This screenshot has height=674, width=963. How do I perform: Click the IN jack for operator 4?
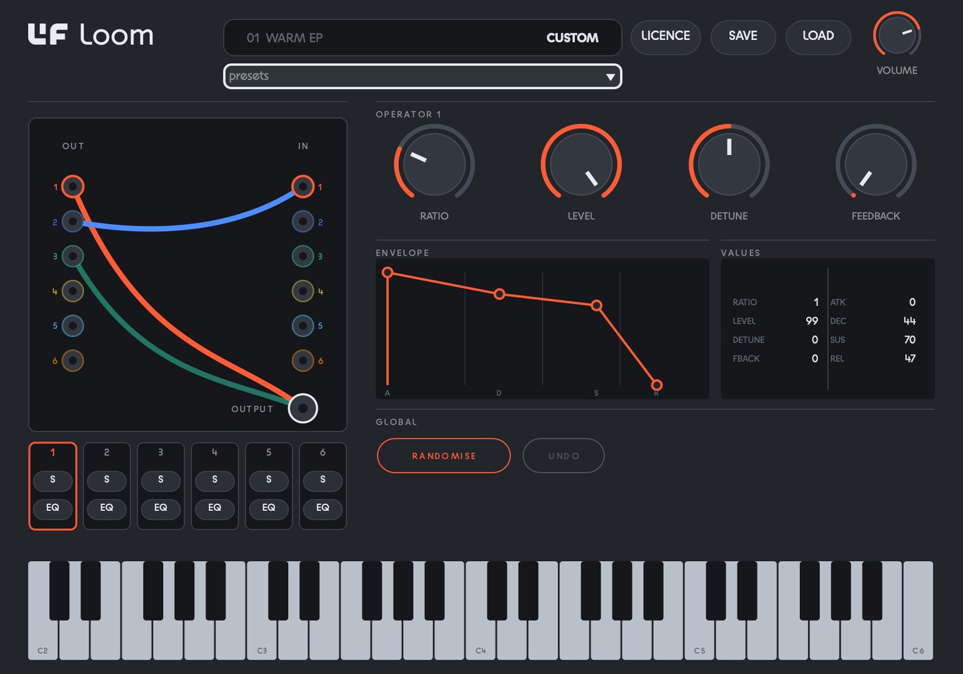303,291
